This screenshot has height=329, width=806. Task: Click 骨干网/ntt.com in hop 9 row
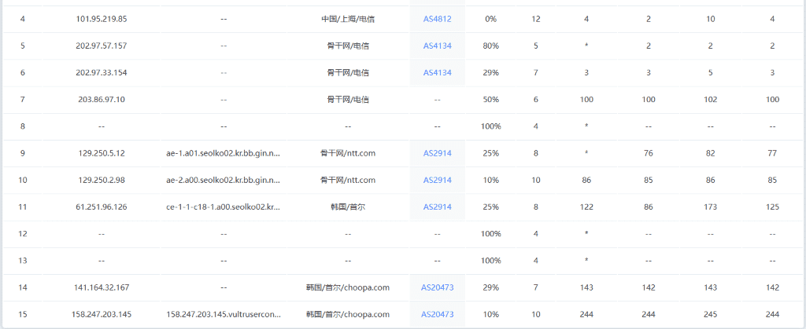(347, 153)
